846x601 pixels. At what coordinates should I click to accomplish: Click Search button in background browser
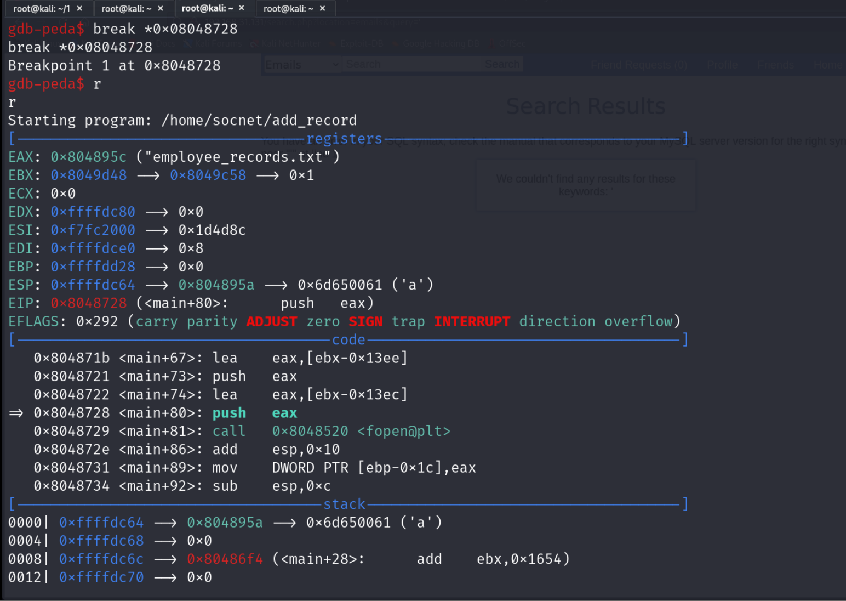click(502, 65)
